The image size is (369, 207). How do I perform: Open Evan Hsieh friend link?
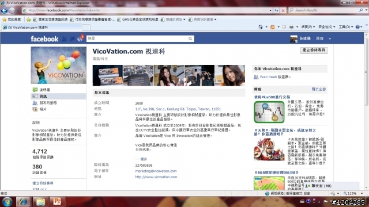[268, 77]
